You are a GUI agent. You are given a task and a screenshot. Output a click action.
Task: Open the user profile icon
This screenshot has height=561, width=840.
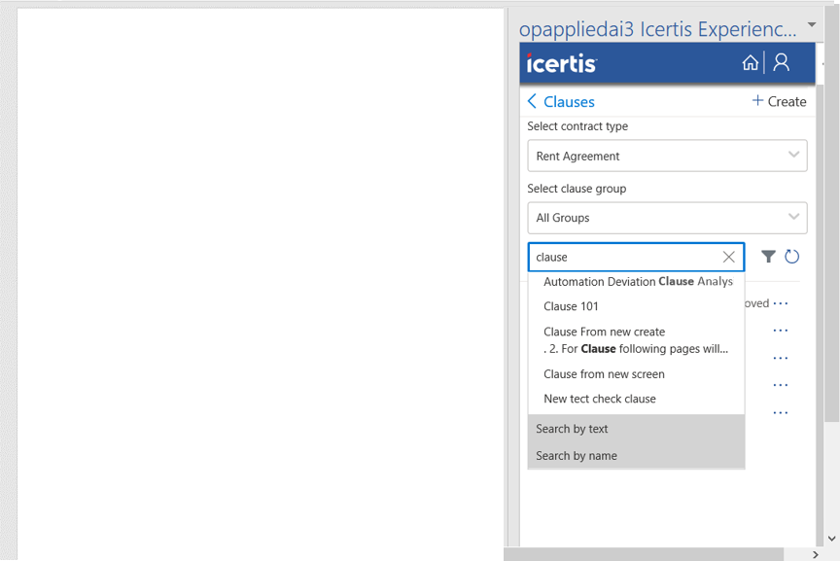tap(781, 63)
